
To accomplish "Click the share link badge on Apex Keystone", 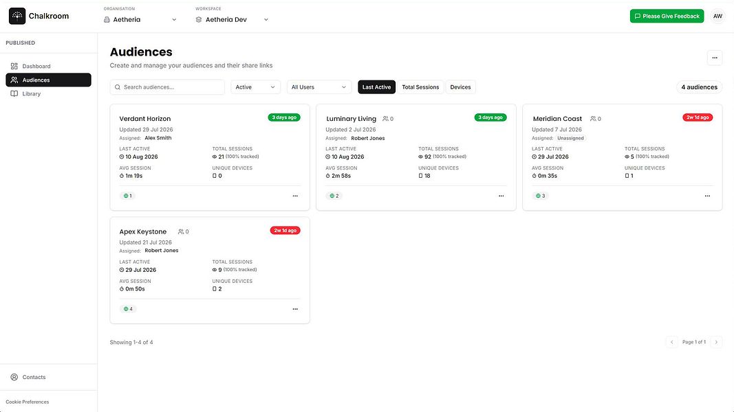I will (x=128, y=309).
